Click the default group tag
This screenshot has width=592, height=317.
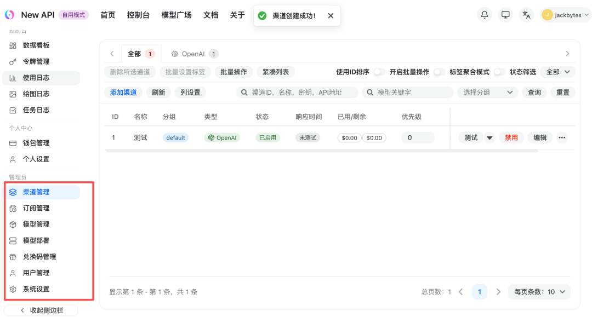click(x=175, y=137)
